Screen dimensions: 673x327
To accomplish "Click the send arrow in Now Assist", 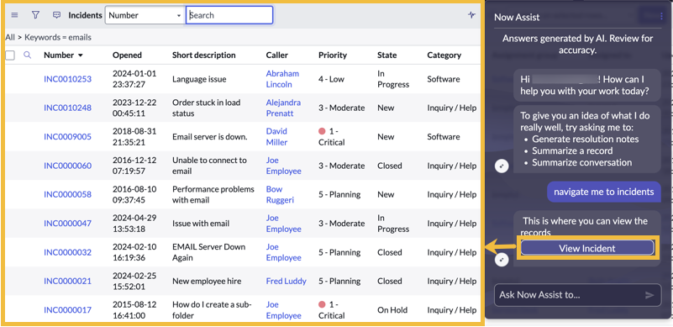I will [x=649, y=295].
